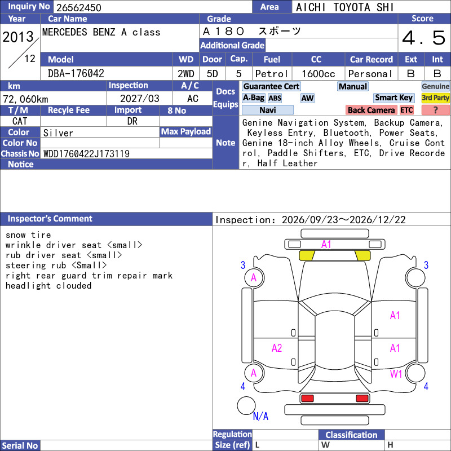Click the ABS equipment badge
Viewport: 451px width, 451px height.
275,98
